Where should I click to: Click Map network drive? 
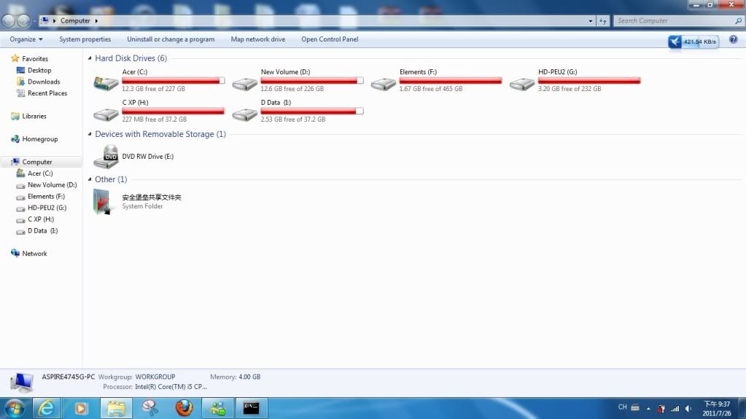tap(258, 39)
